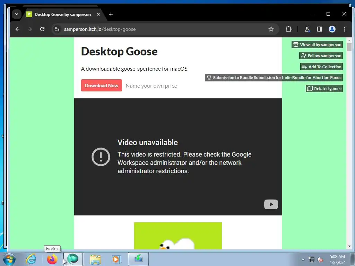Show hidden system tray icons
The image size is (355, 266).
click(x=303, y=260)
